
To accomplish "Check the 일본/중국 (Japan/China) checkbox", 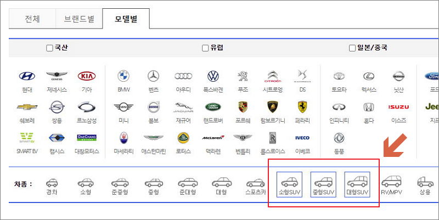I will click(352, 48).
